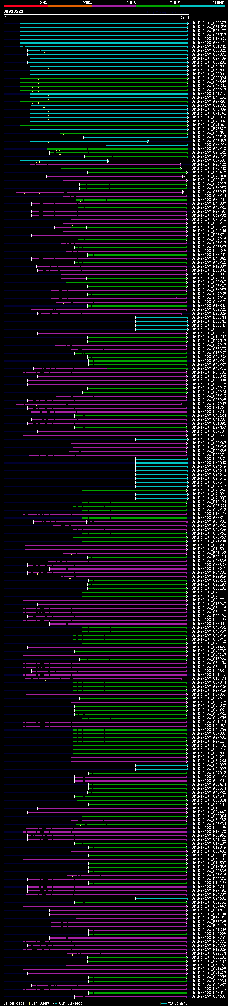Click the green alignment bar for UniRef100_A2SY50
The width and height of the screenshot is (228, 1006).
136,157
